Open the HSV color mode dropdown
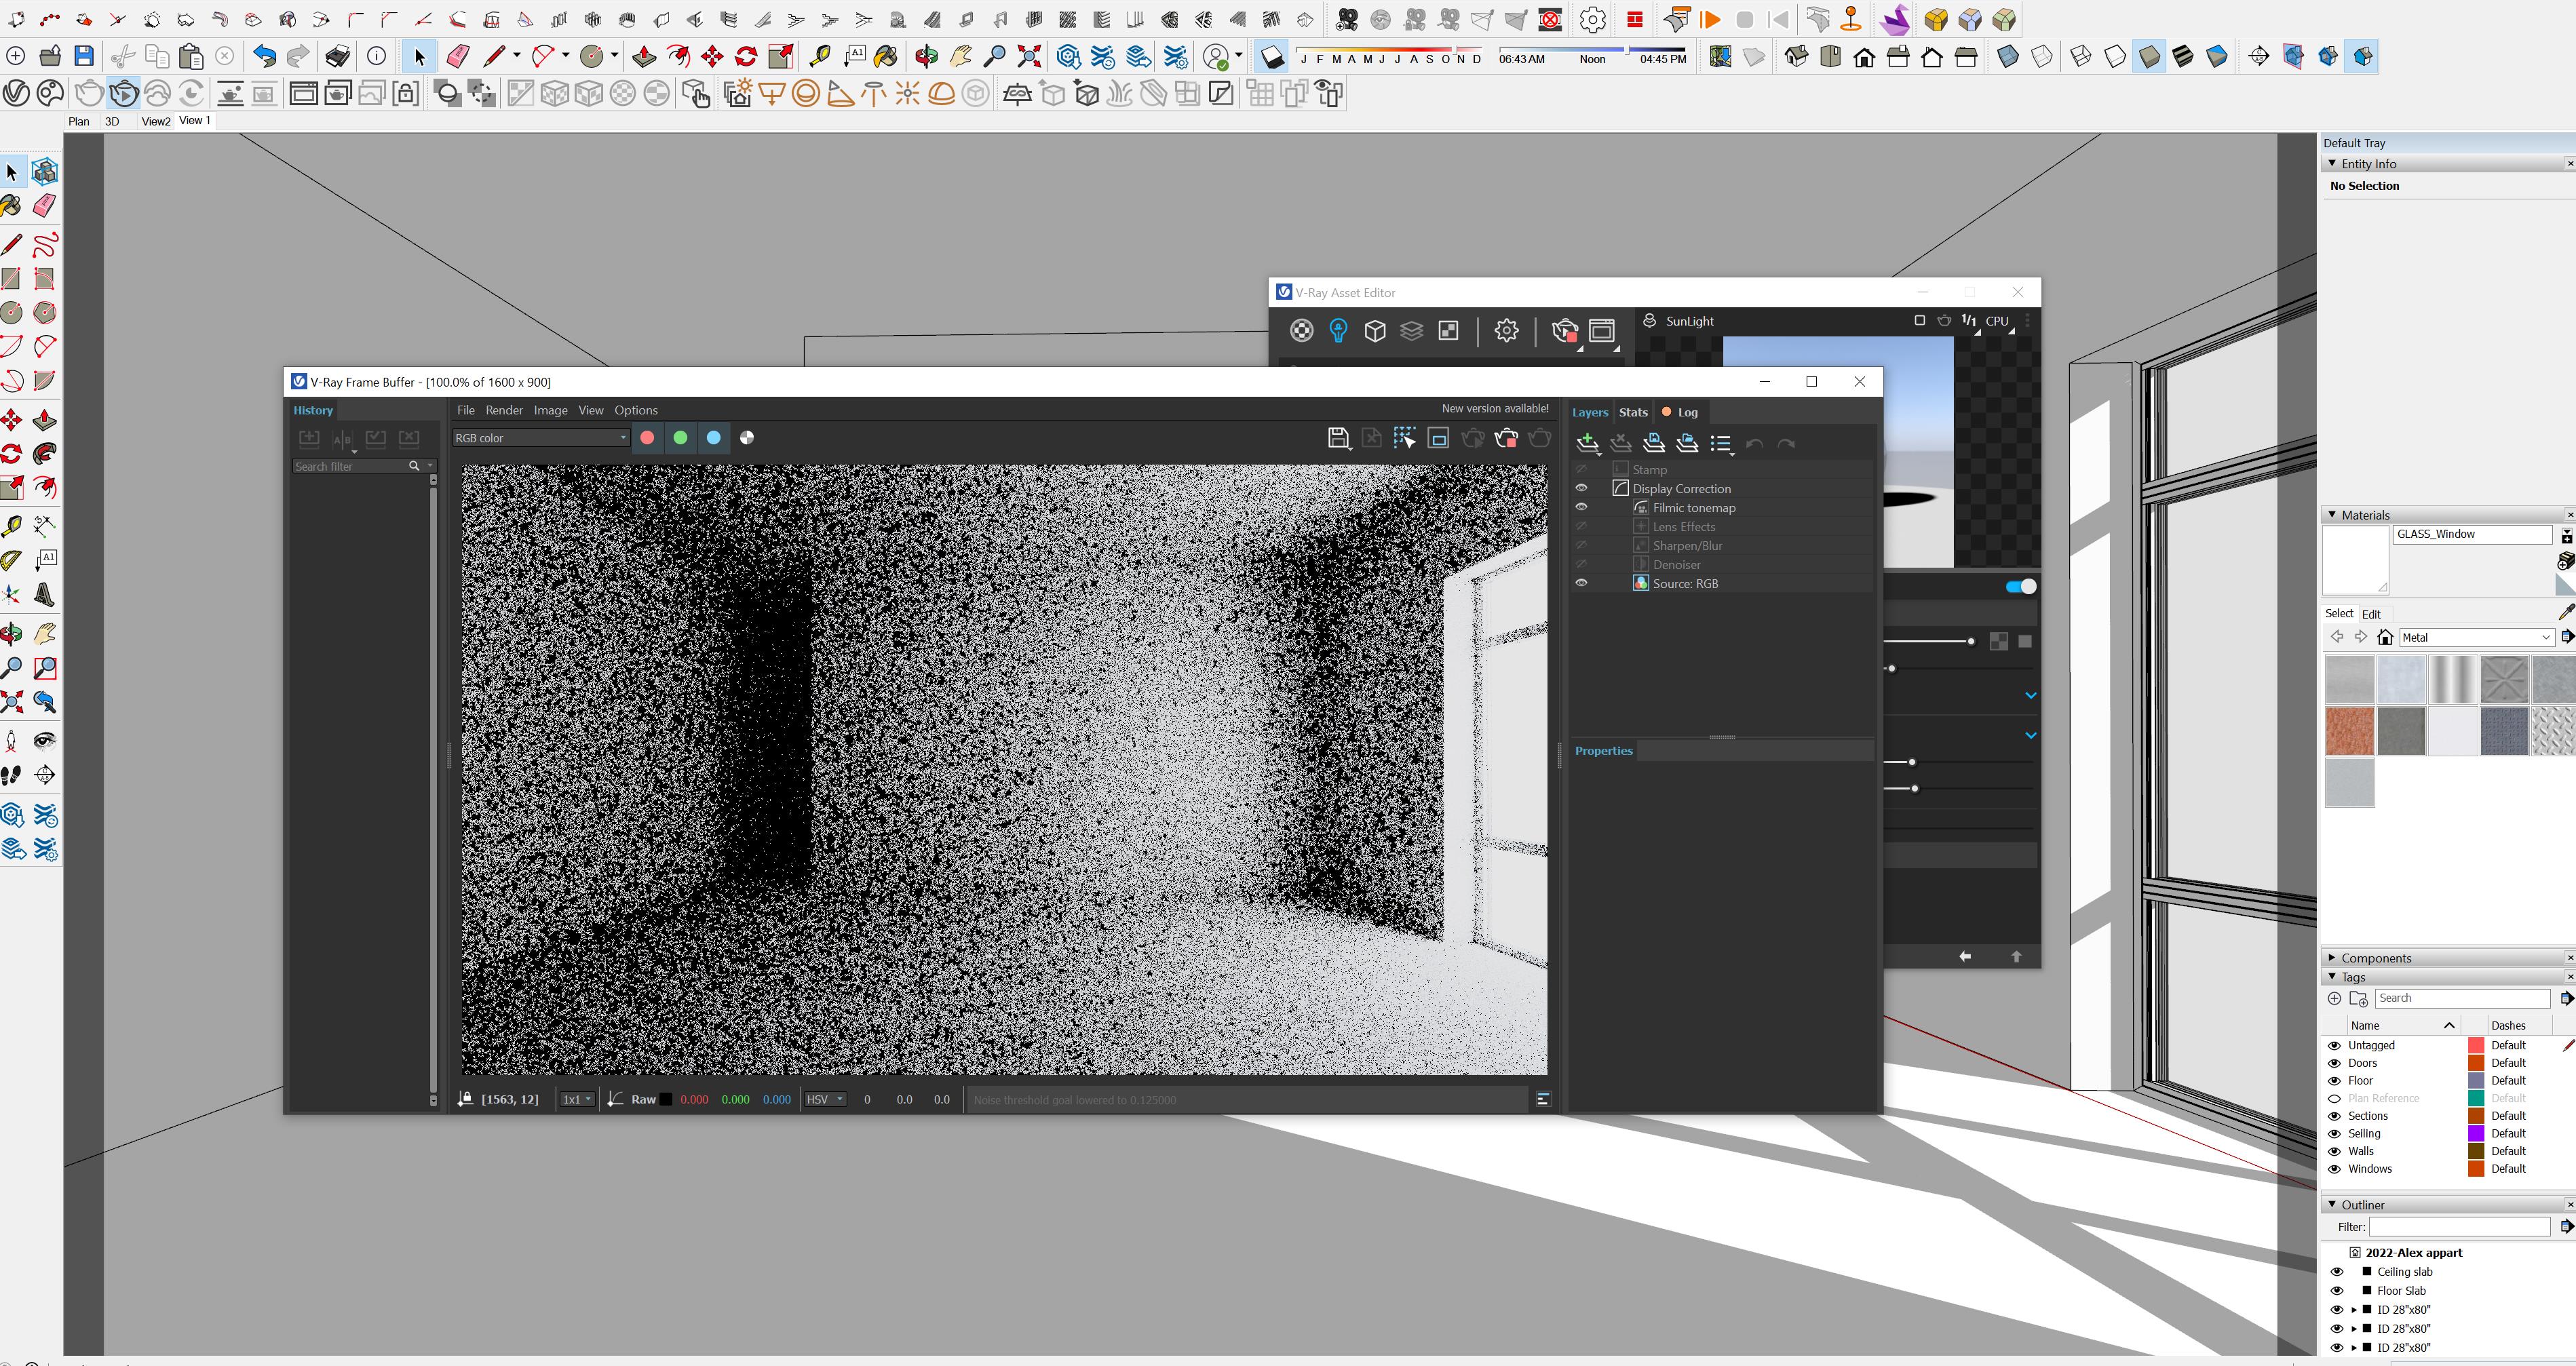 click(825, 1100)
